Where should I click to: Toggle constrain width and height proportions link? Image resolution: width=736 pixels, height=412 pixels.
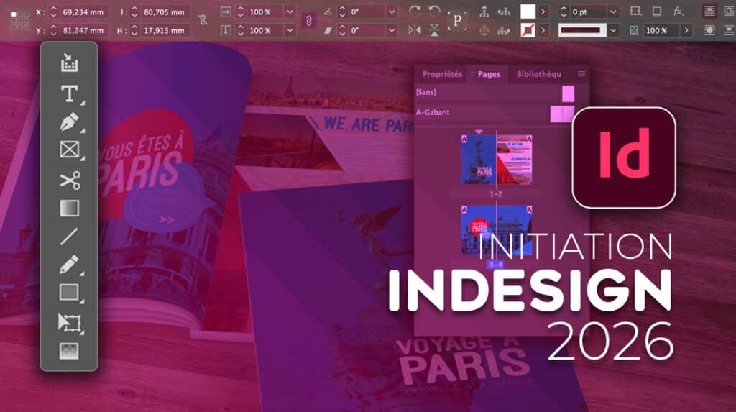pyautogui.click(x=203, y=20)
